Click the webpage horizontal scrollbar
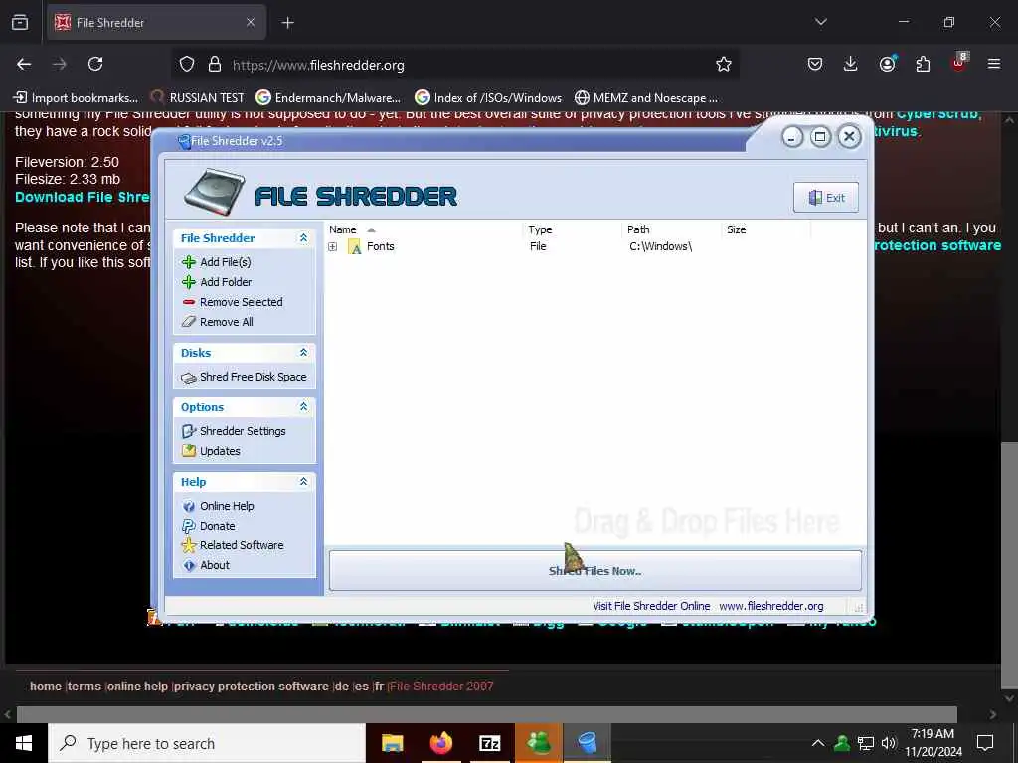This screenshot has width=1018, height=763. pos(486,714)
